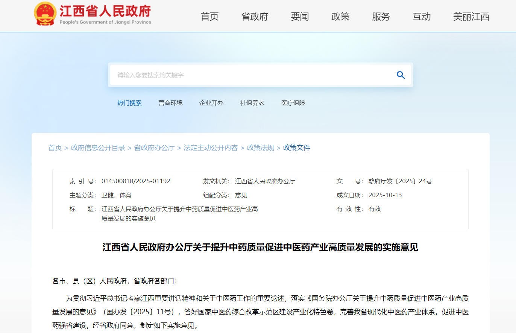516x333 pixels.
Task: Click inside the keyword search input box
Action: 244,75
